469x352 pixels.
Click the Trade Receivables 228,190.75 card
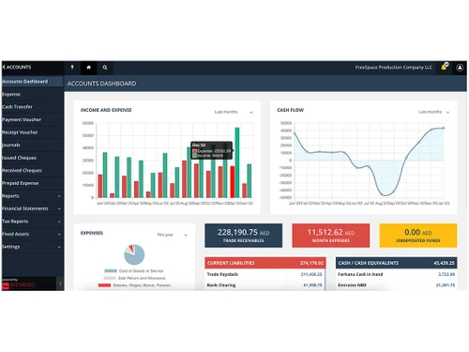(x=243, y=236)
